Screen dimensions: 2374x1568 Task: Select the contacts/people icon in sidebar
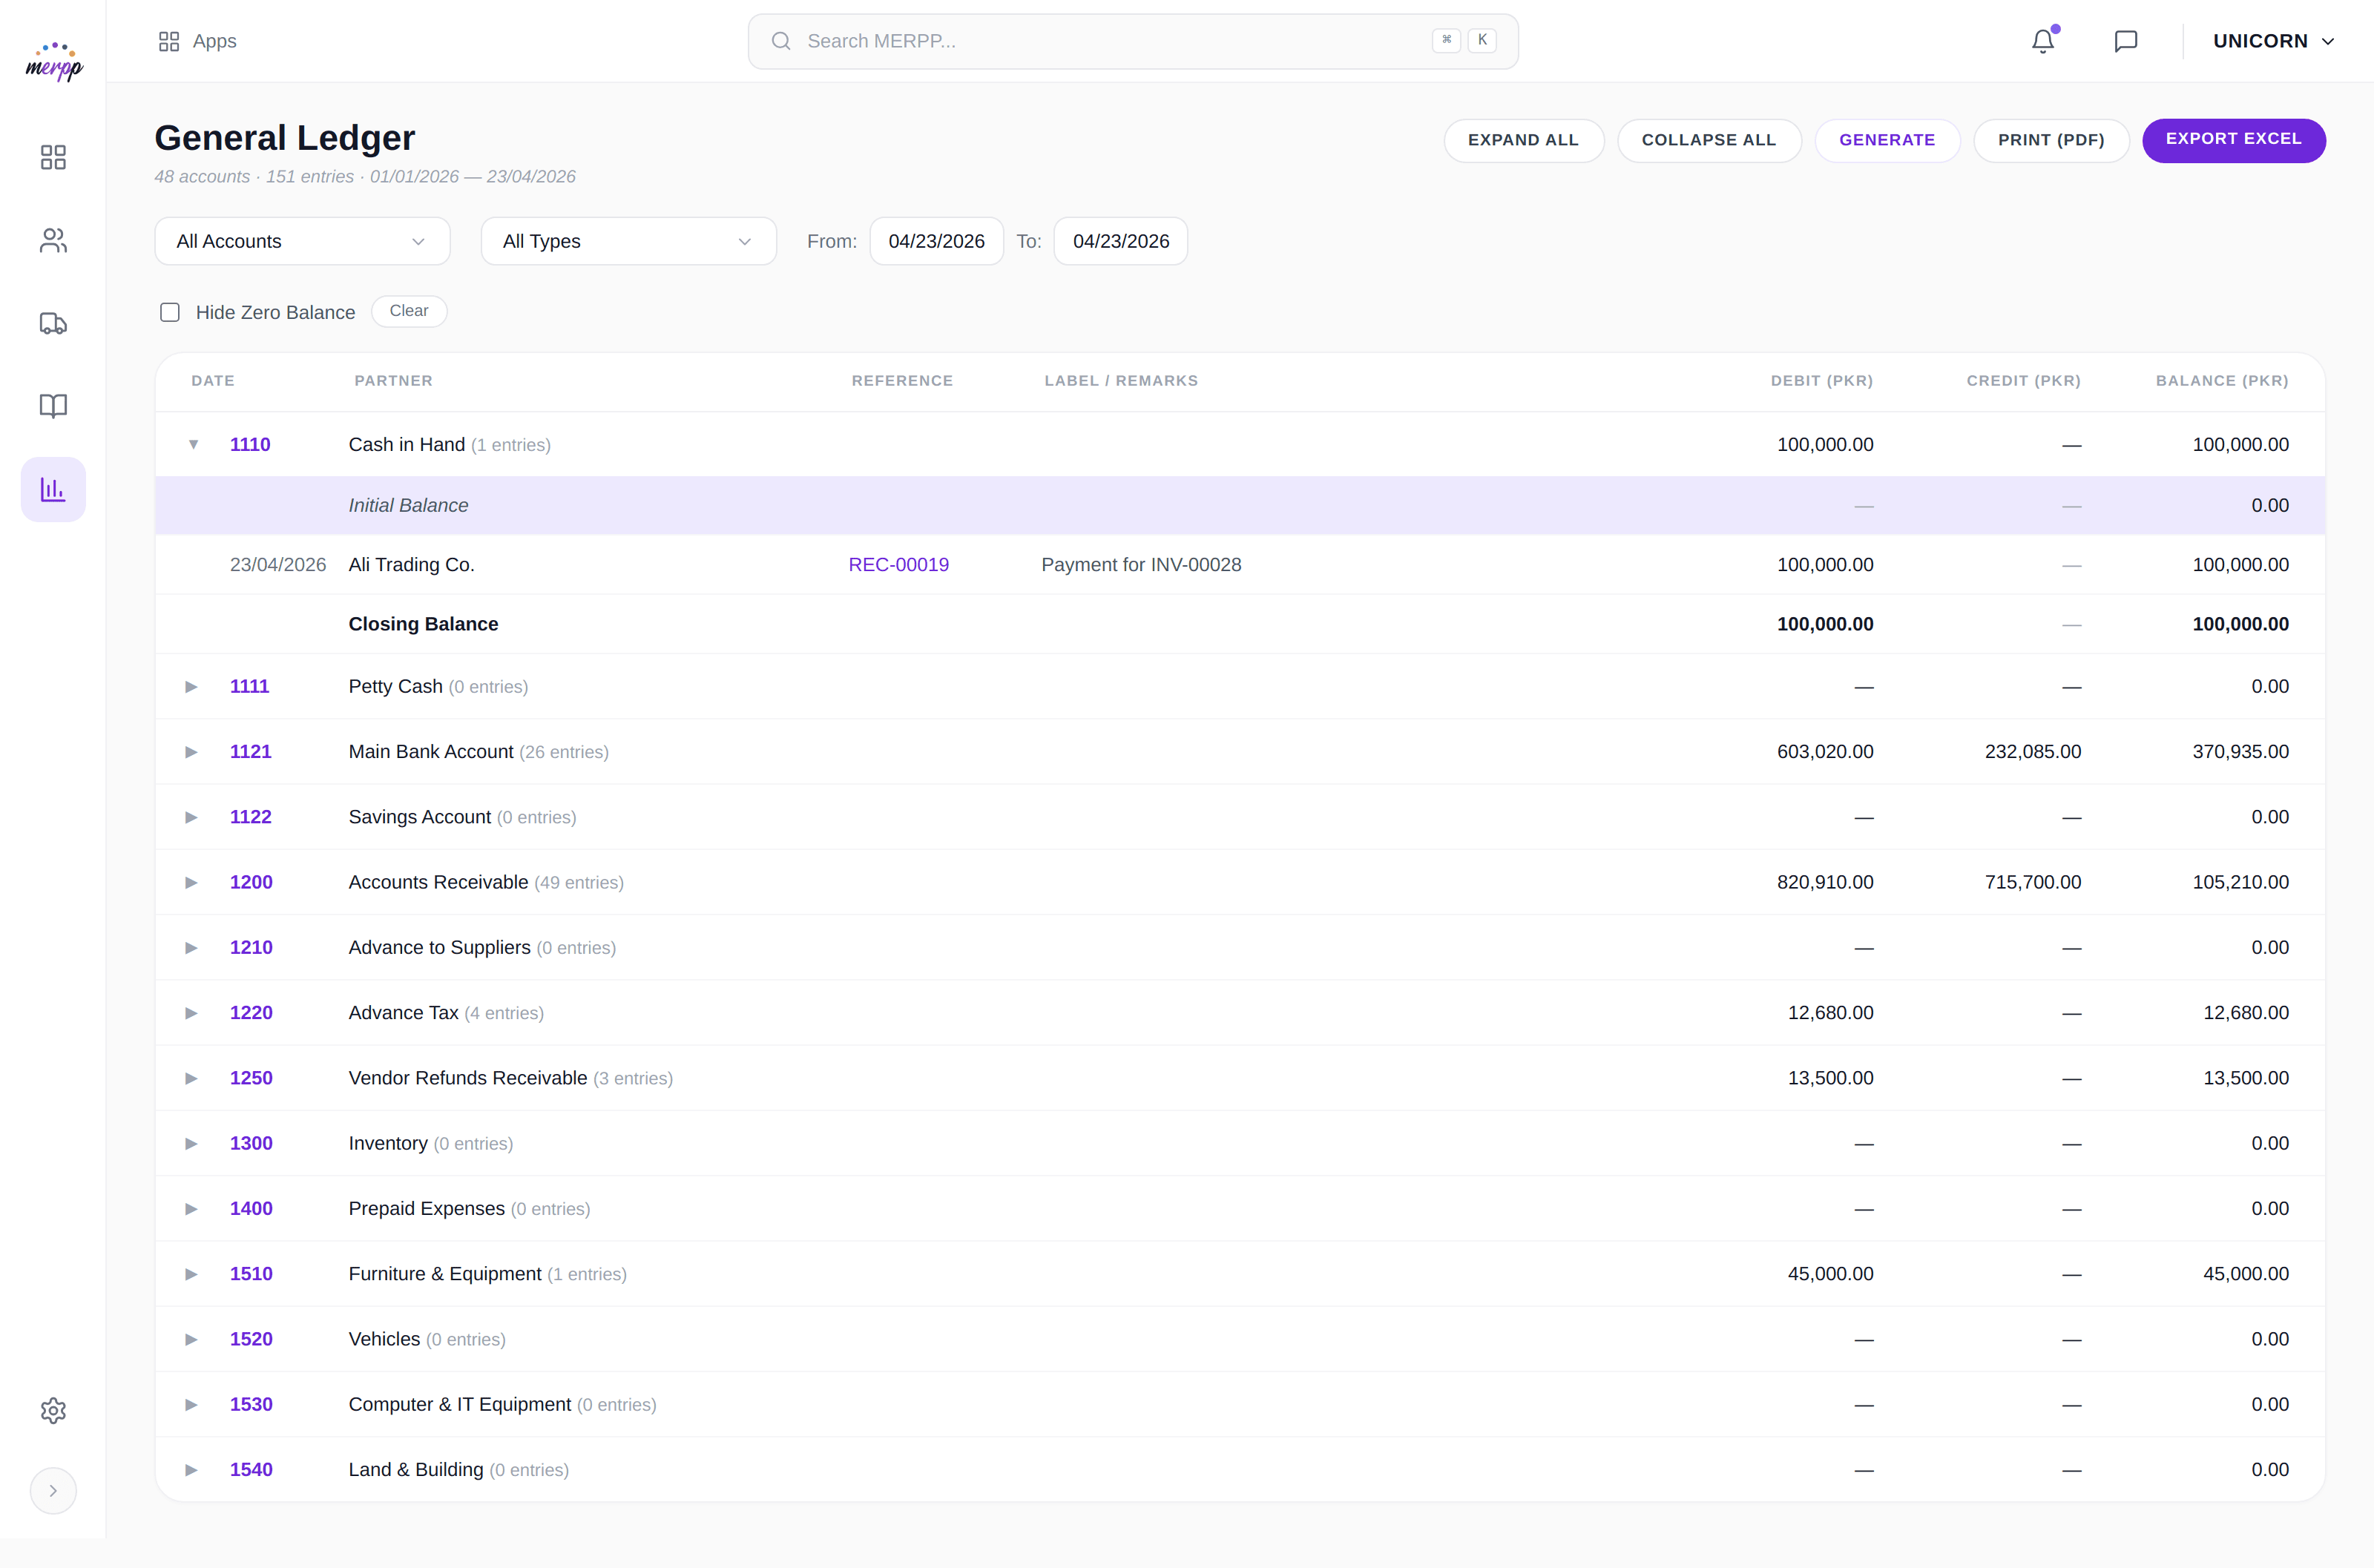click(x=53, y=240)
